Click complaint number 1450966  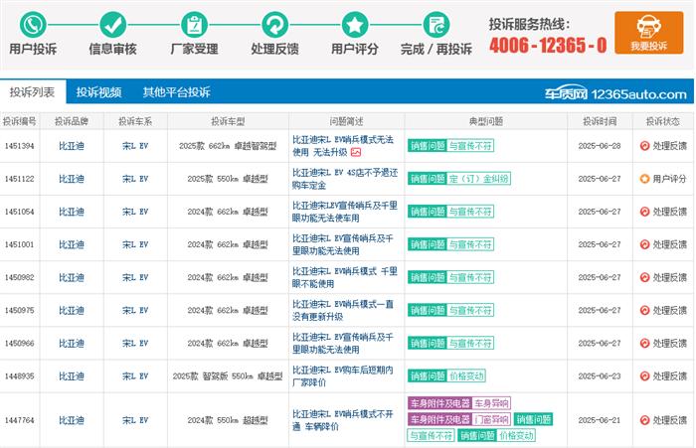point(19,343)
